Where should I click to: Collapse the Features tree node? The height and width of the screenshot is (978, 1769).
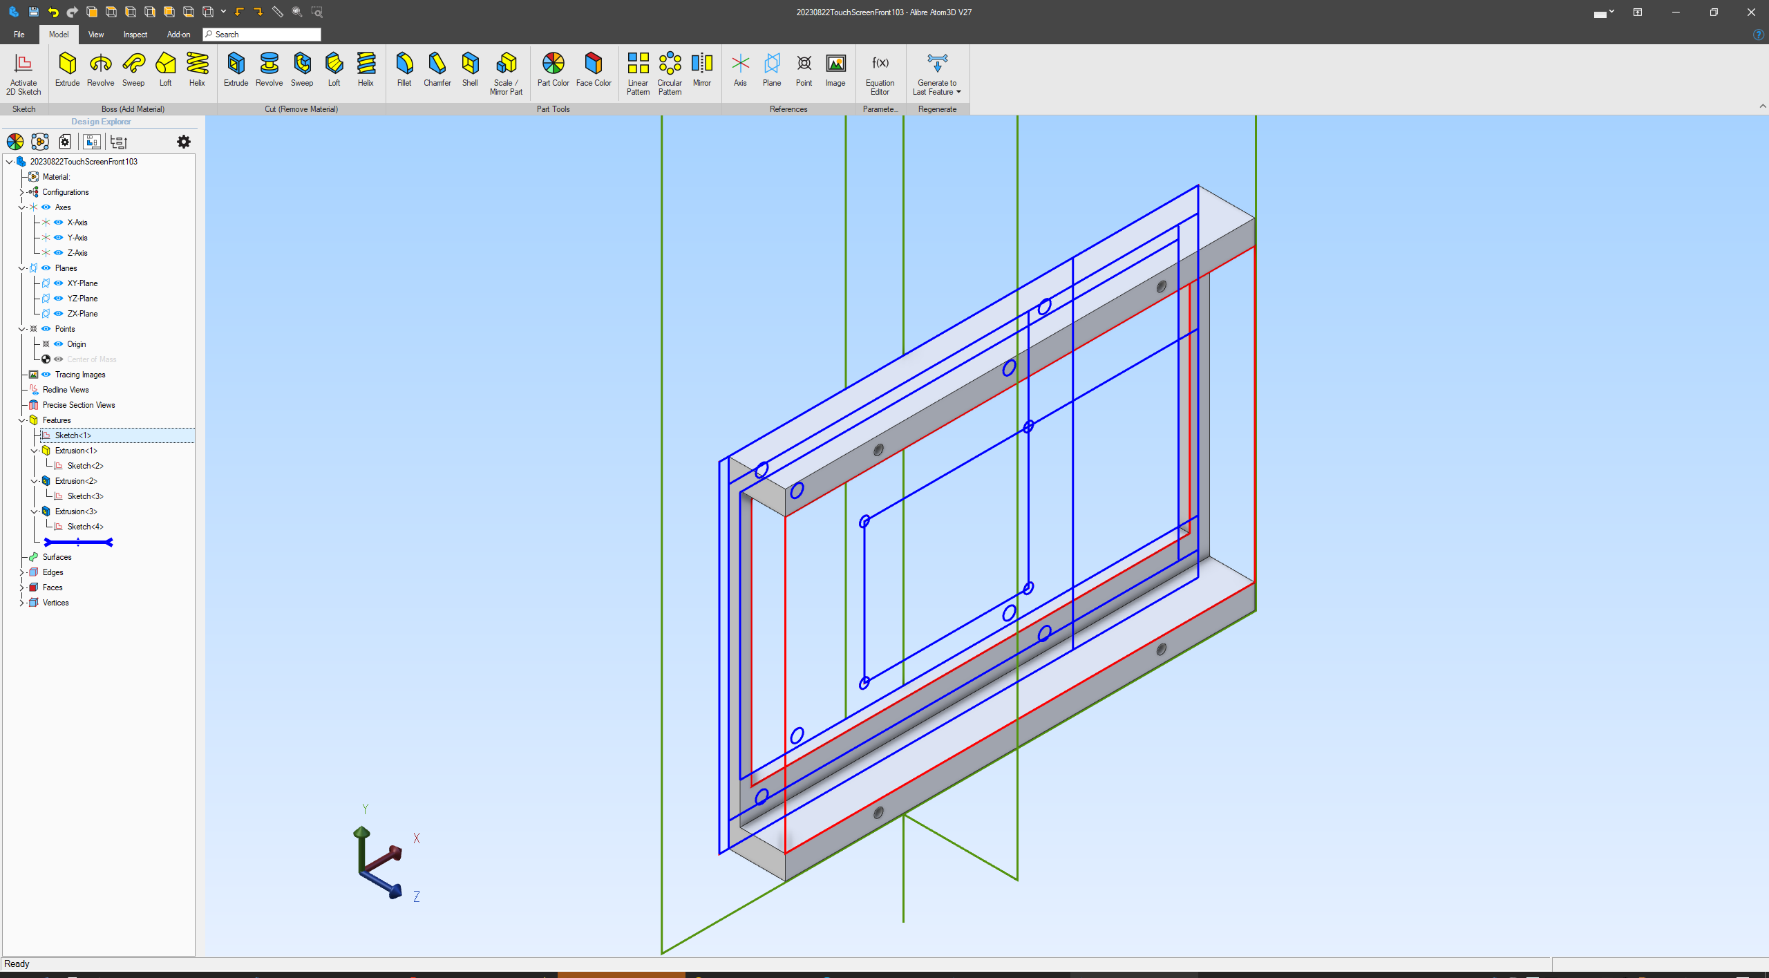click(x=21, y=420)
